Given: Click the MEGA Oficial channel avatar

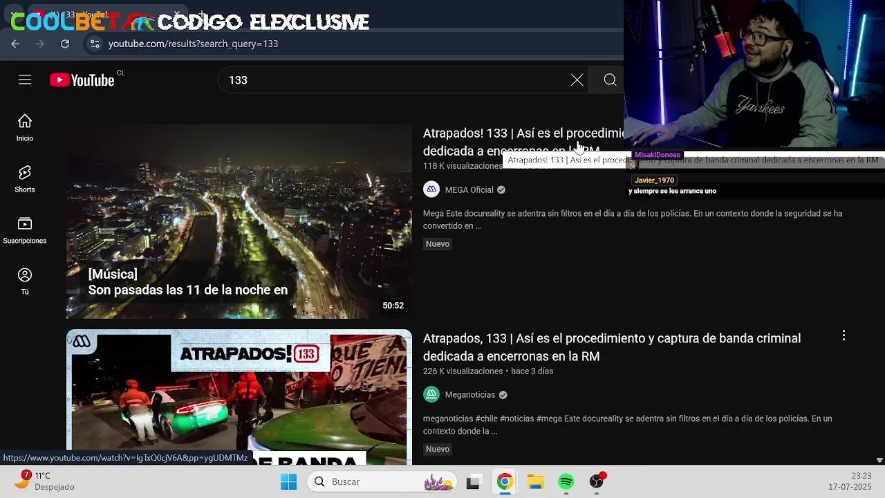Looking at the screenshot, I should pos(431,190).
